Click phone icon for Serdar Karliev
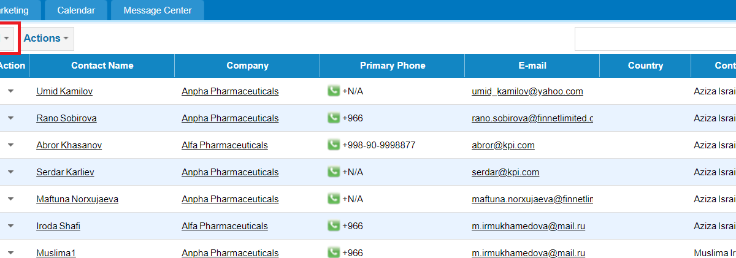Screen dimensions: 736x258 coord(334,172)
